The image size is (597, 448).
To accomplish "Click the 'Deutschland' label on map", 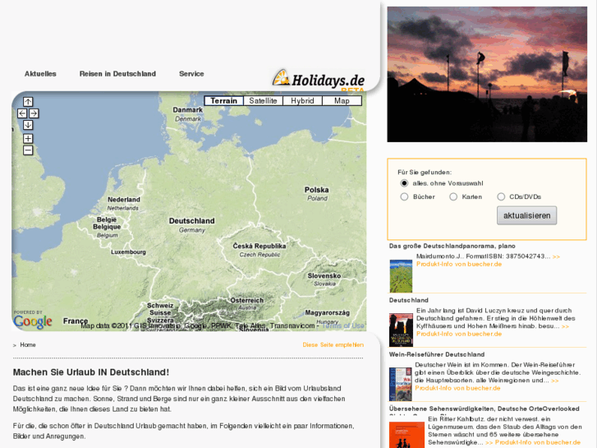I will [192, 221].
